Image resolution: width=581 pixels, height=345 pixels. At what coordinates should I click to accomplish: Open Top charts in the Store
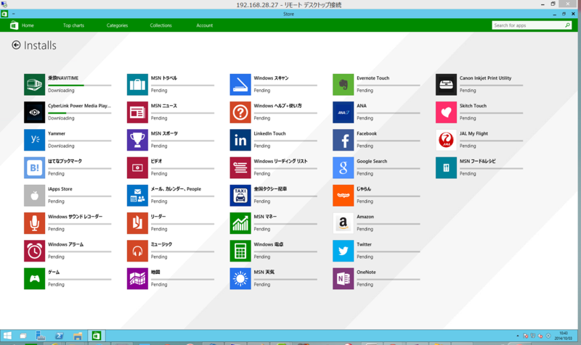pos(73,25)
